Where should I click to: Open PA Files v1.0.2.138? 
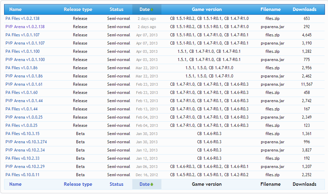pyautogui.click(x=22, y=19)
